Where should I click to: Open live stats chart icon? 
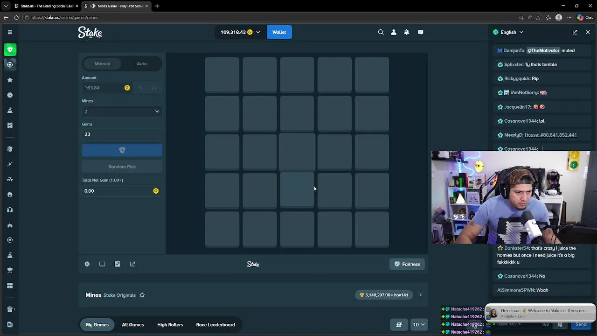coord(118,264)
